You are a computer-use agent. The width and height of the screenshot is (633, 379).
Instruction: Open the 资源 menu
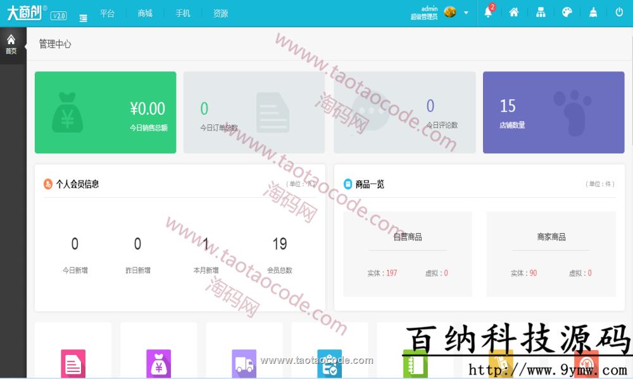[220, 13]
